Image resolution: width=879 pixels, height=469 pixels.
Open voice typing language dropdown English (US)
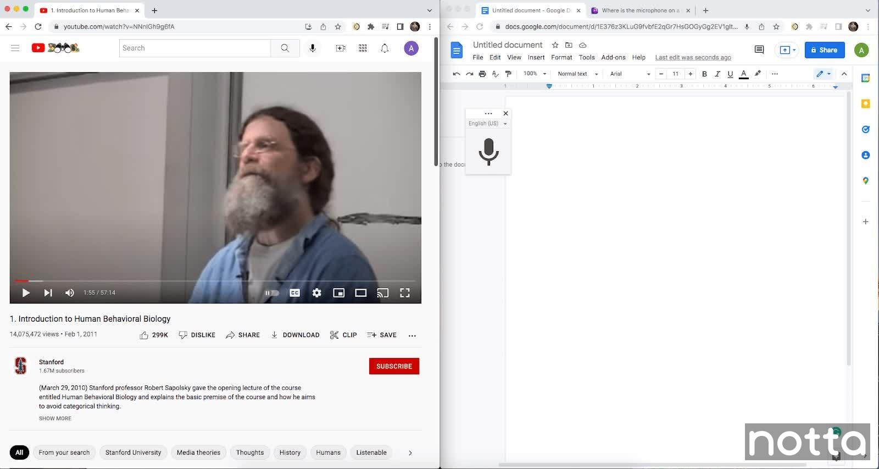tap(487, 124)
